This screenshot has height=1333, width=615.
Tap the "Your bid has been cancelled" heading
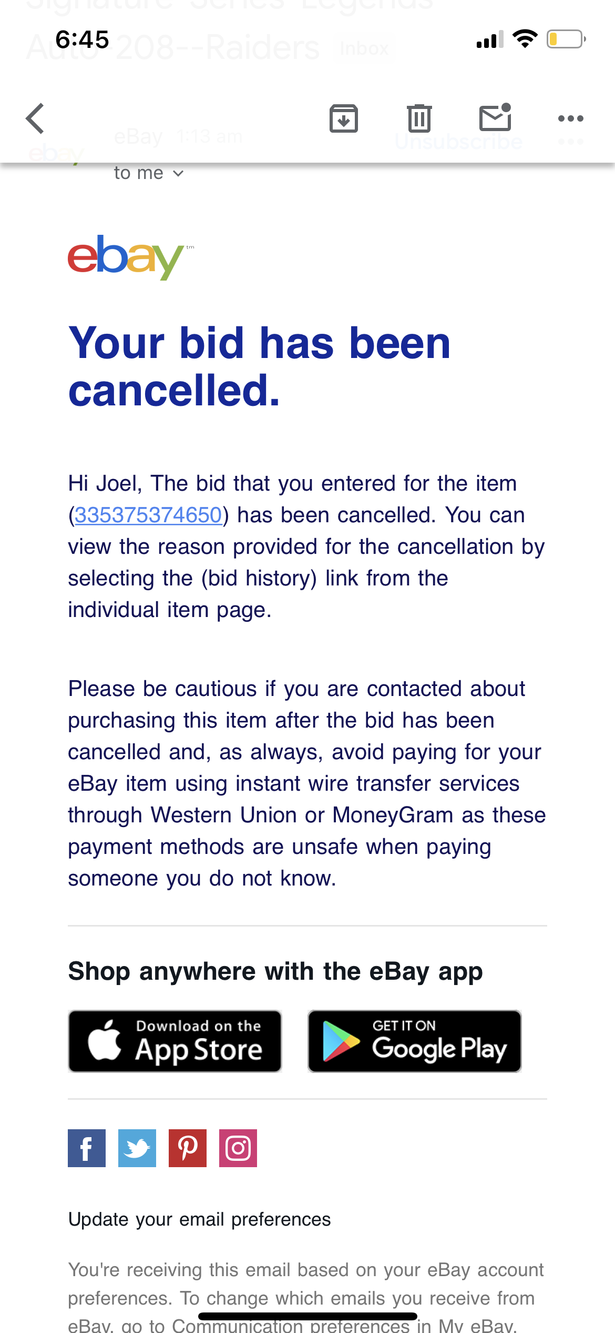point(260,366)
